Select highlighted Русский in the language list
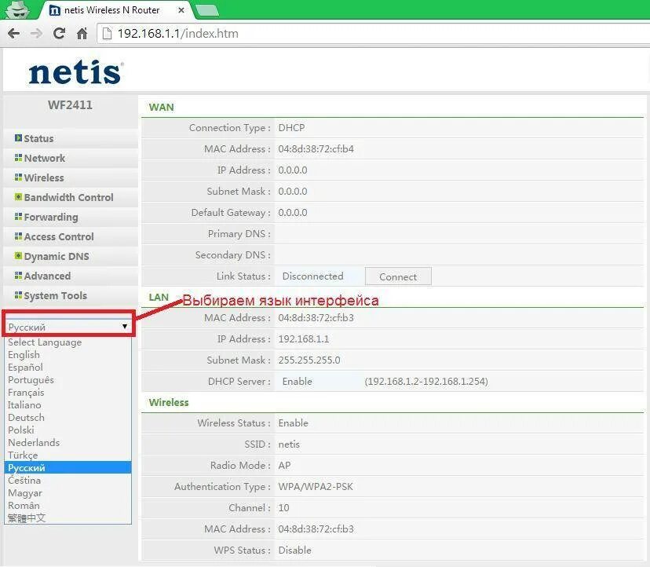650x567 pixels. [68, 467]
